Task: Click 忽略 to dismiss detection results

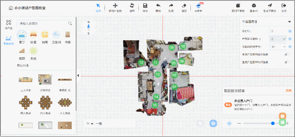Action: [288, 91]
